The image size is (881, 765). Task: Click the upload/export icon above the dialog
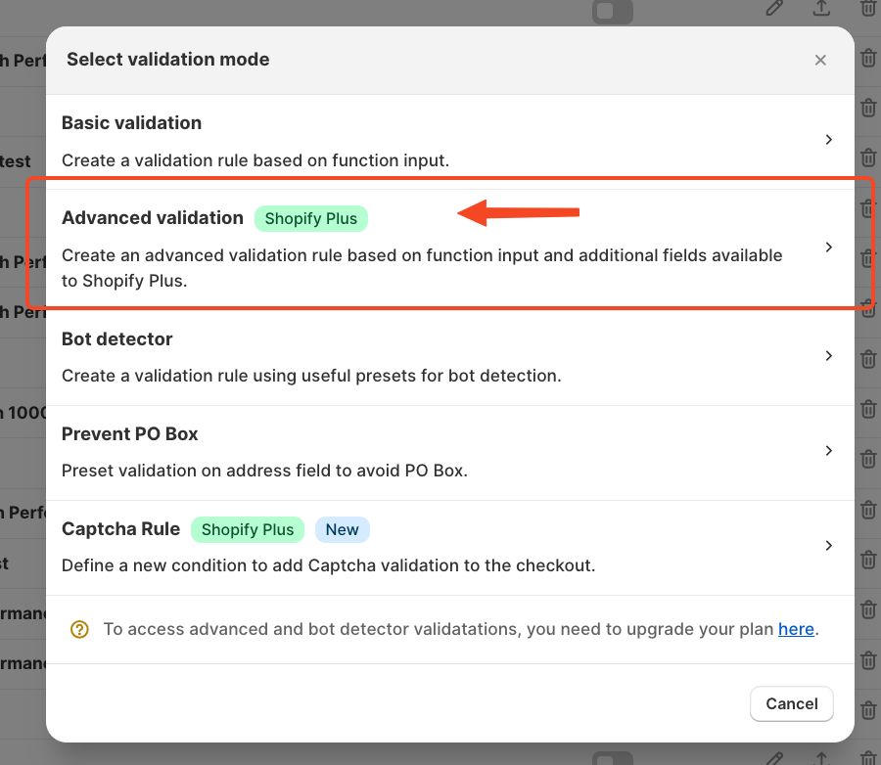point(821,8)
